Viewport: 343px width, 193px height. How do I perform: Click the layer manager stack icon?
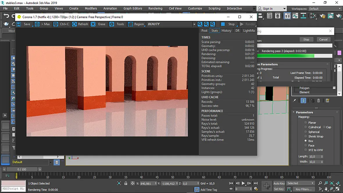point(57,162)
